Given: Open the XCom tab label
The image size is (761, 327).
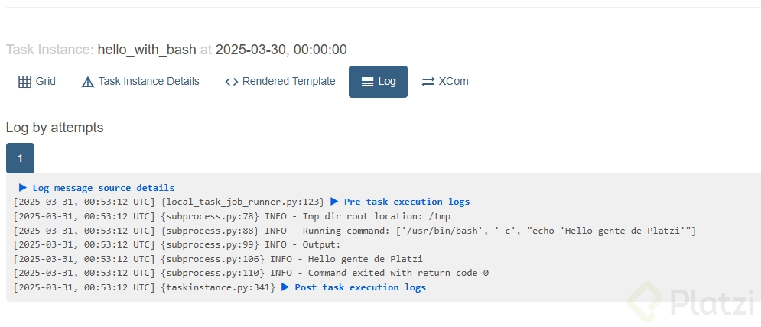Looking at the screenshot, I should [x=454, y=82].
